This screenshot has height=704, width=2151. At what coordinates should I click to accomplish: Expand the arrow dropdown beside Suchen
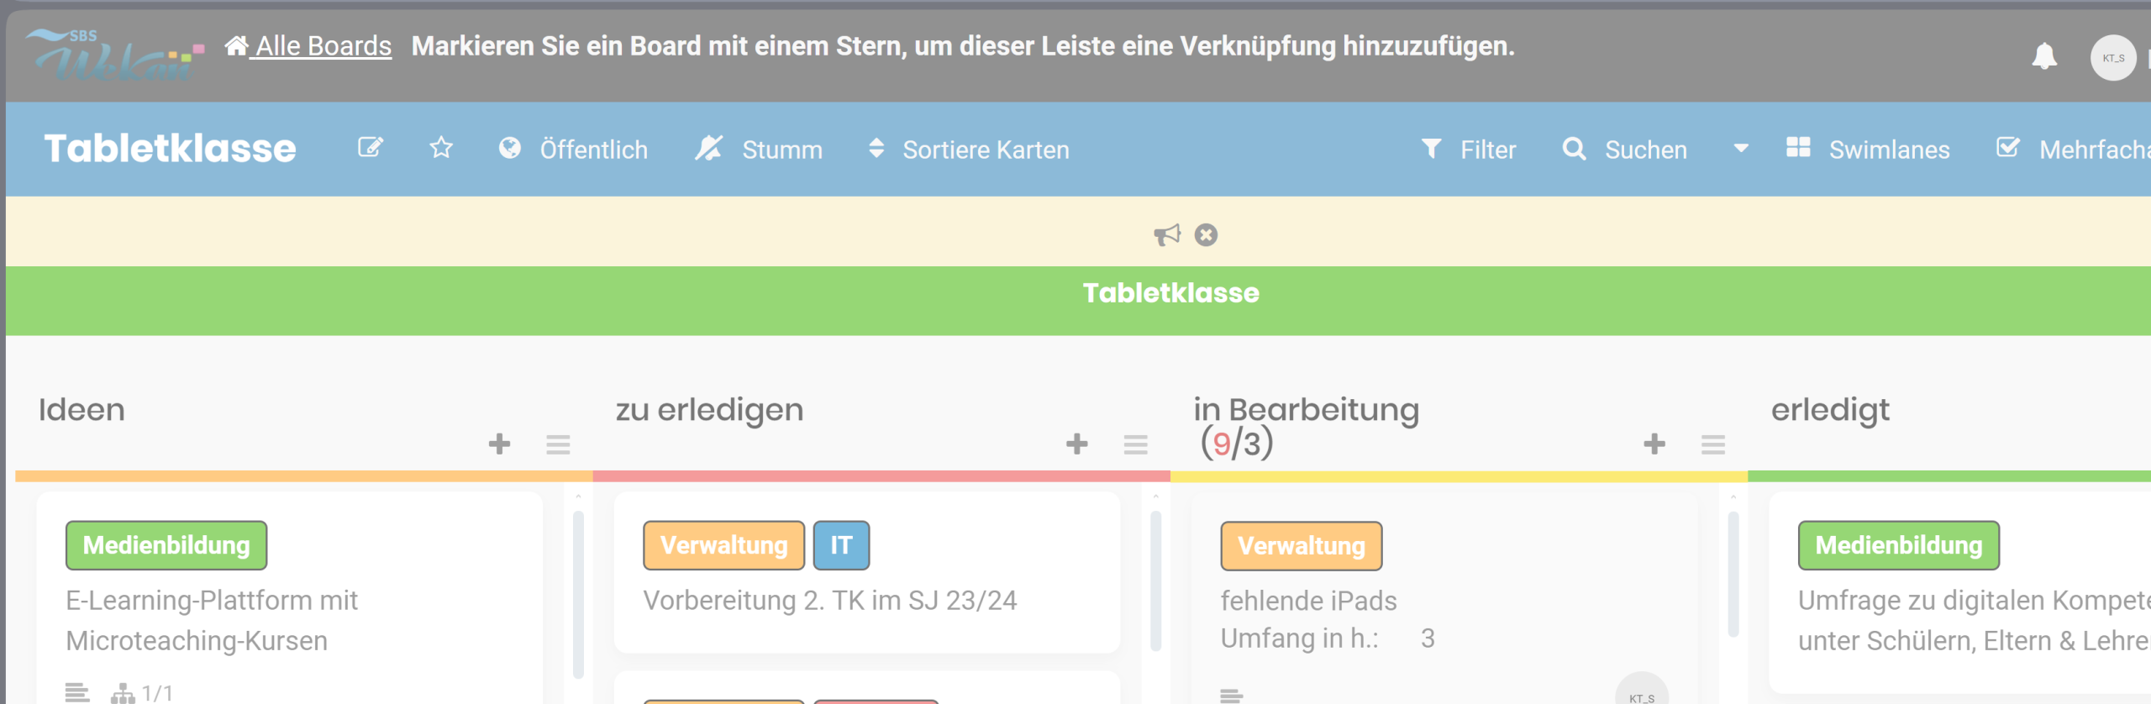pos(1741,149)
